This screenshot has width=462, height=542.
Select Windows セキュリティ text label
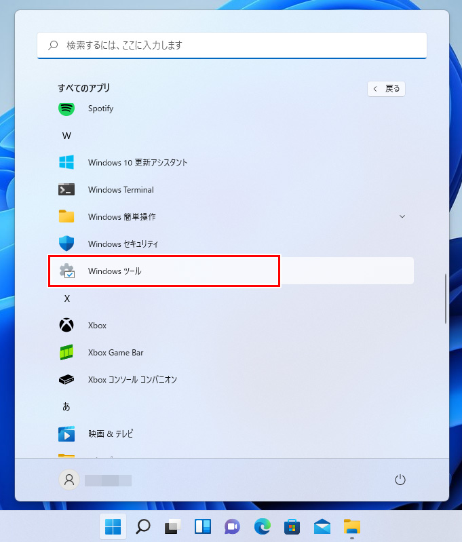click(123, 244)
